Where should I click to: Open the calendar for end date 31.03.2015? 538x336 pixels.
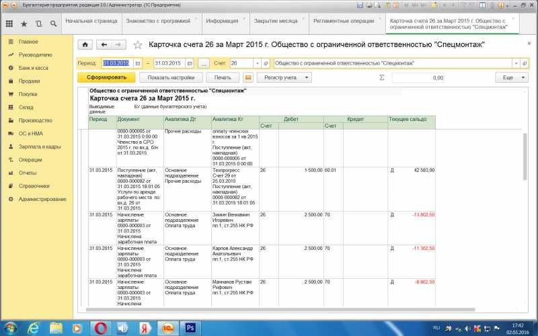pyautogui.click(x=190, y=63)
